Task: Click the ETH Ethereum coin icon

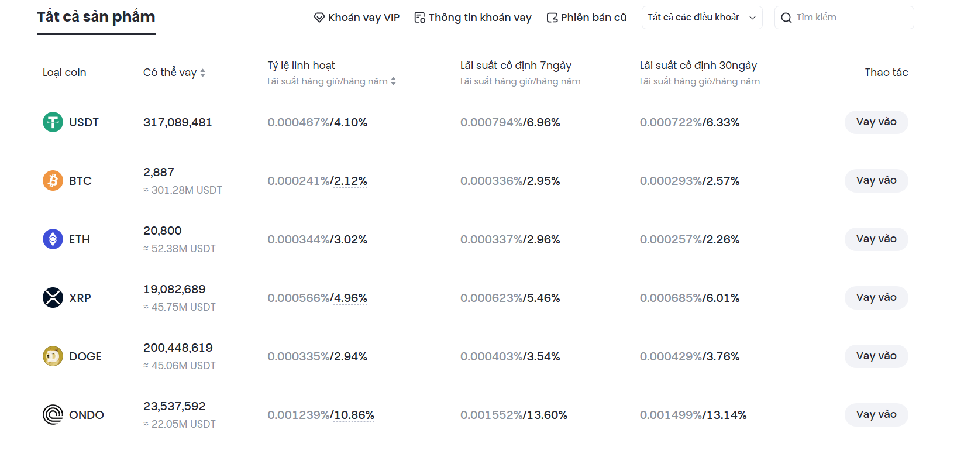Action: [x=53, y=239]
